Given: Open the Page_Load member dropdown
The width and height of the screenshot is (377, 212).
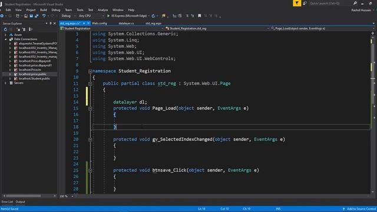Looking at the screenshot, I should (x=373, y=28).
